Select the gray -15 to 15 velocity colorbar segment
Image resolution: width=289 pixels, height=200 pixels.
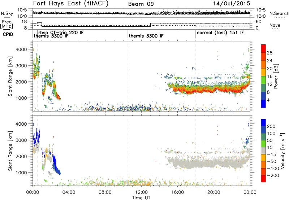pos(263,151)
